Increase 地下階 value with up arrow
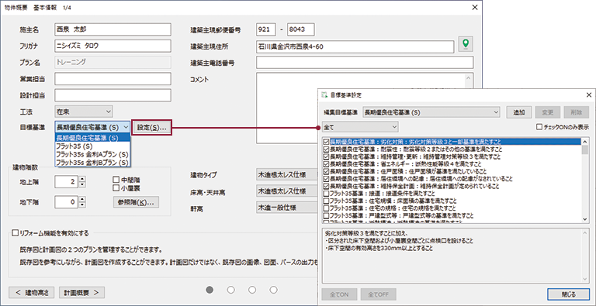Viewport: 596px width, 306px height. click(82, 199)
